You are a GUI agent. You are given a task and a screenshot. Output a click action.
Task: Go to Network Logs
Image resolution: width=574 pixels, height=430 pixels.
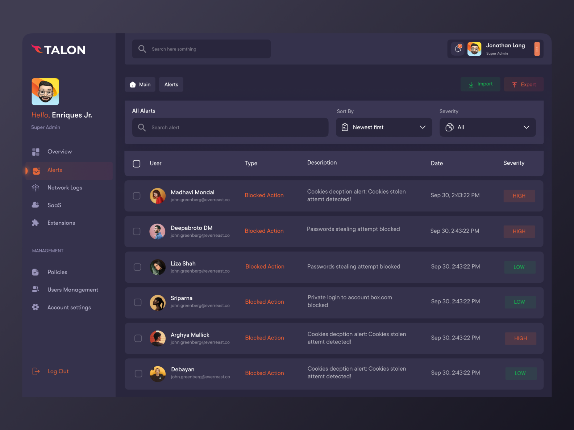(x=65, y=187)
